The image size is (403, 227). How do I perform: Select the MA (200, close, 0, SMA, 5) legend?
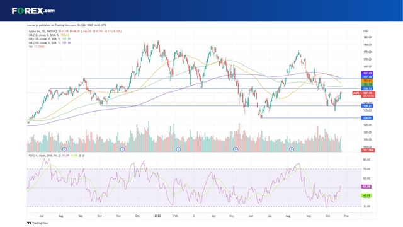pos(45,43)
